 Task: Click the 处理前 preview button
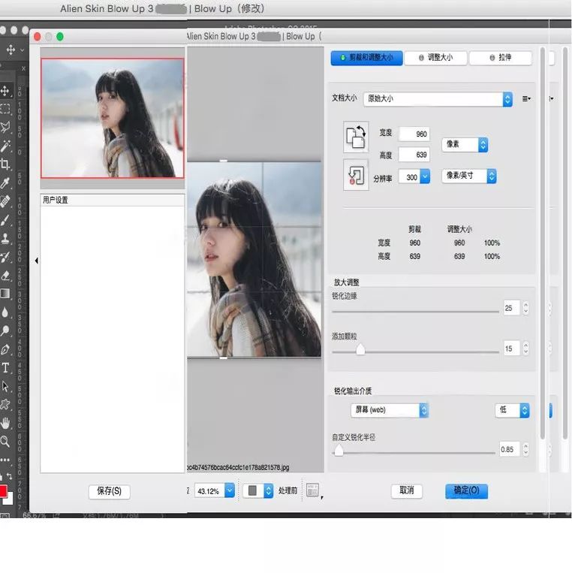click(288, 491)
